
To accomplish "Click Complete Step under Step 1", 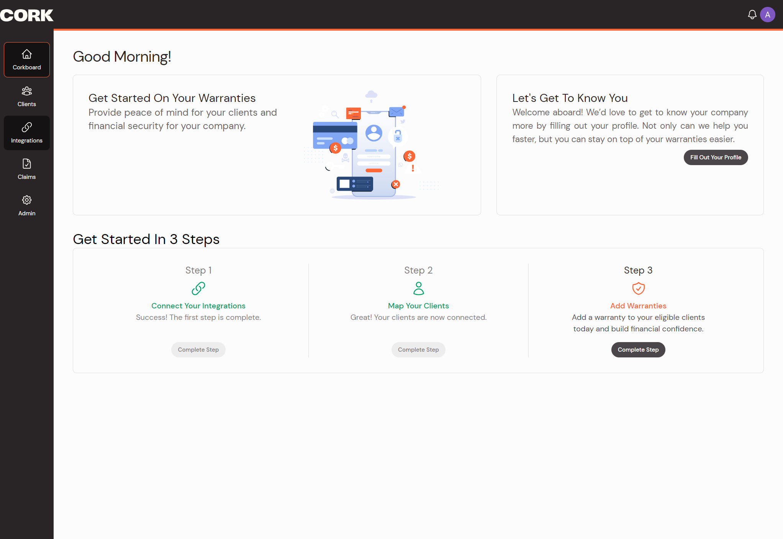I will (x=198, y=350).
